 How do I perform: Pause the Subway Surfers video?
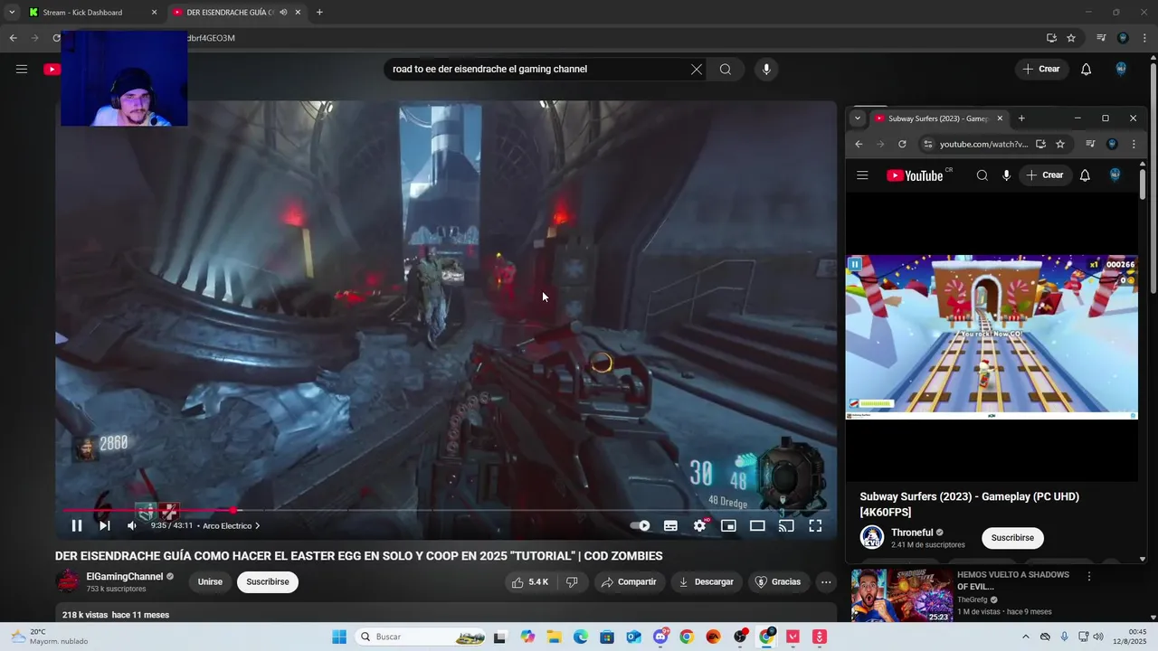coord(854,264)
